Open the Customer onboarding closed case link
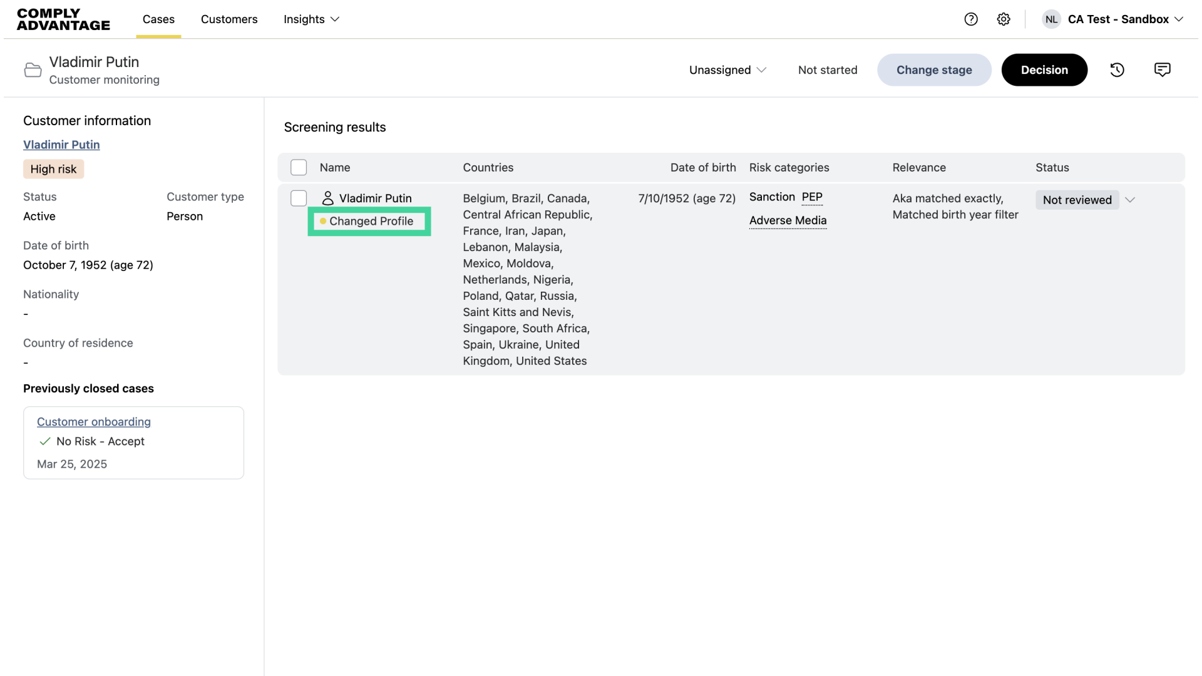This screenshot has width=1202, height=676. [94, 422]
